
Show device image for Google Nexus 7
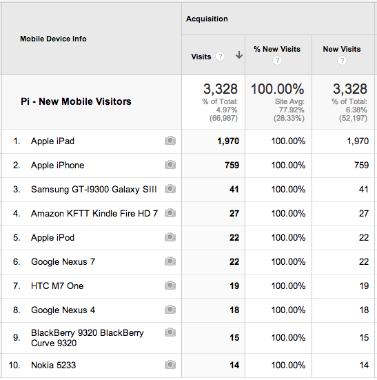[170, 261]
